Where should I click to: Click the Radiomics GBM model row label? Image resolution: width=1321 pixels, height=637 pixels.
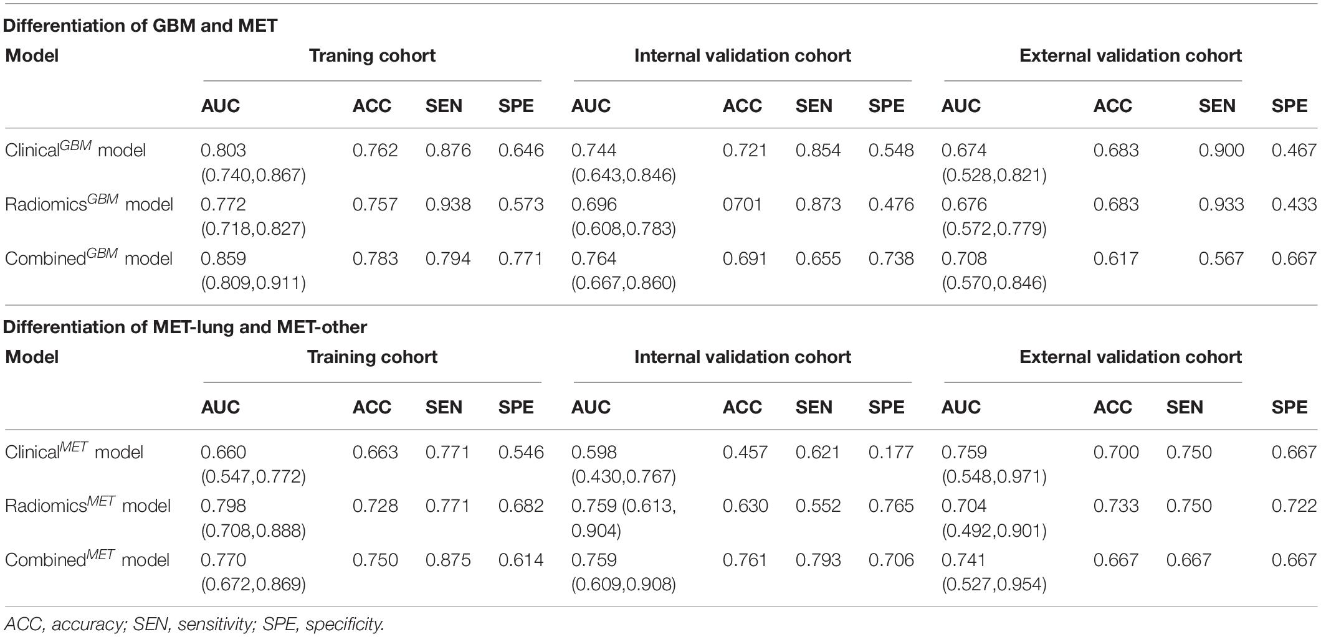click(89, 204)
